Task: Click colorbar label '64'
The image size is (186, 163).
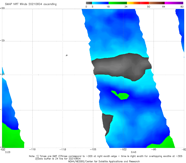Action: click(x=164, y=7)
